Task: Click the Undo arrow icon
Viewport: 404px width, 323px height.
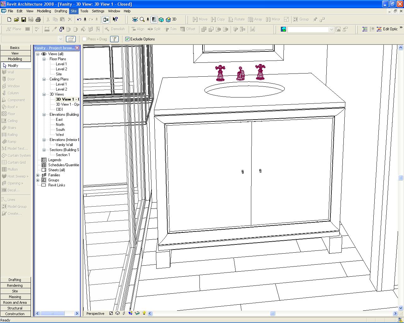Action: tap(79, 20)
